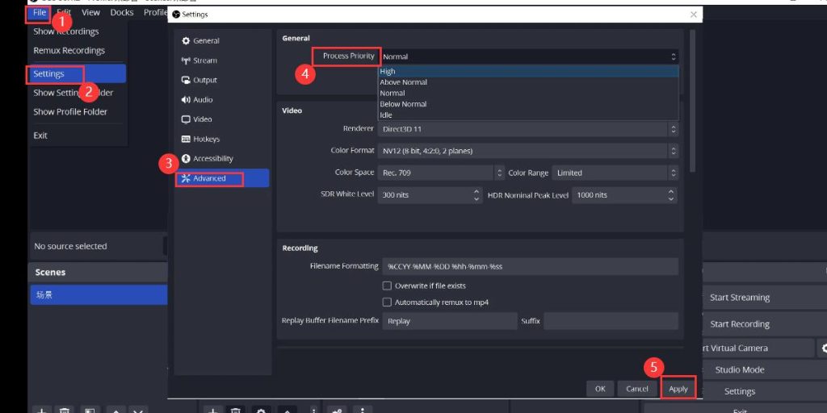Select the Stream antenna icon in sidebar
The height and width of the screenshot is (413, 827).
click(186, 60)
